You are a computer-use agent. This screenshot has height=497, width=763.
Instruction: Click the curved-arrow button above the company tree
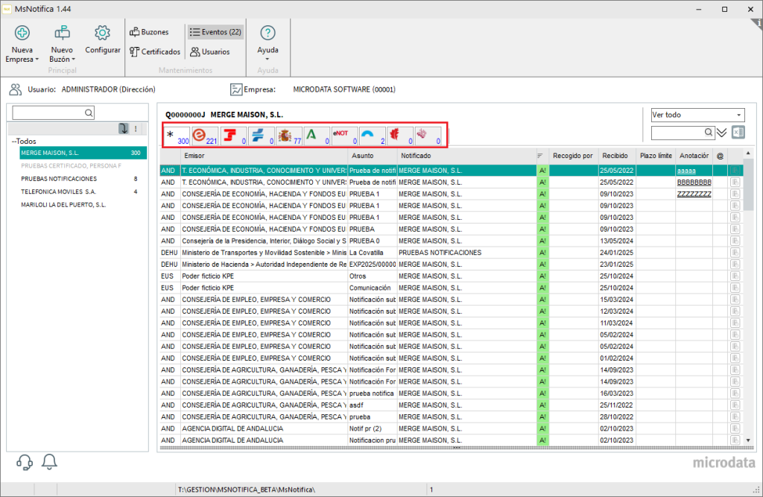click(x=124, y=128)
